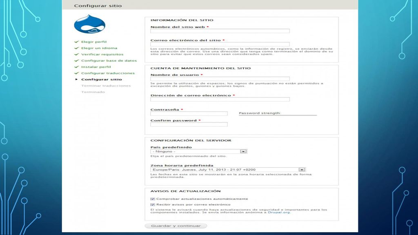Toggle Comprobar actualizaciones automáticamente checkbox
The width and height of the screenshot is (418, 235).
[x=153, y=199]
